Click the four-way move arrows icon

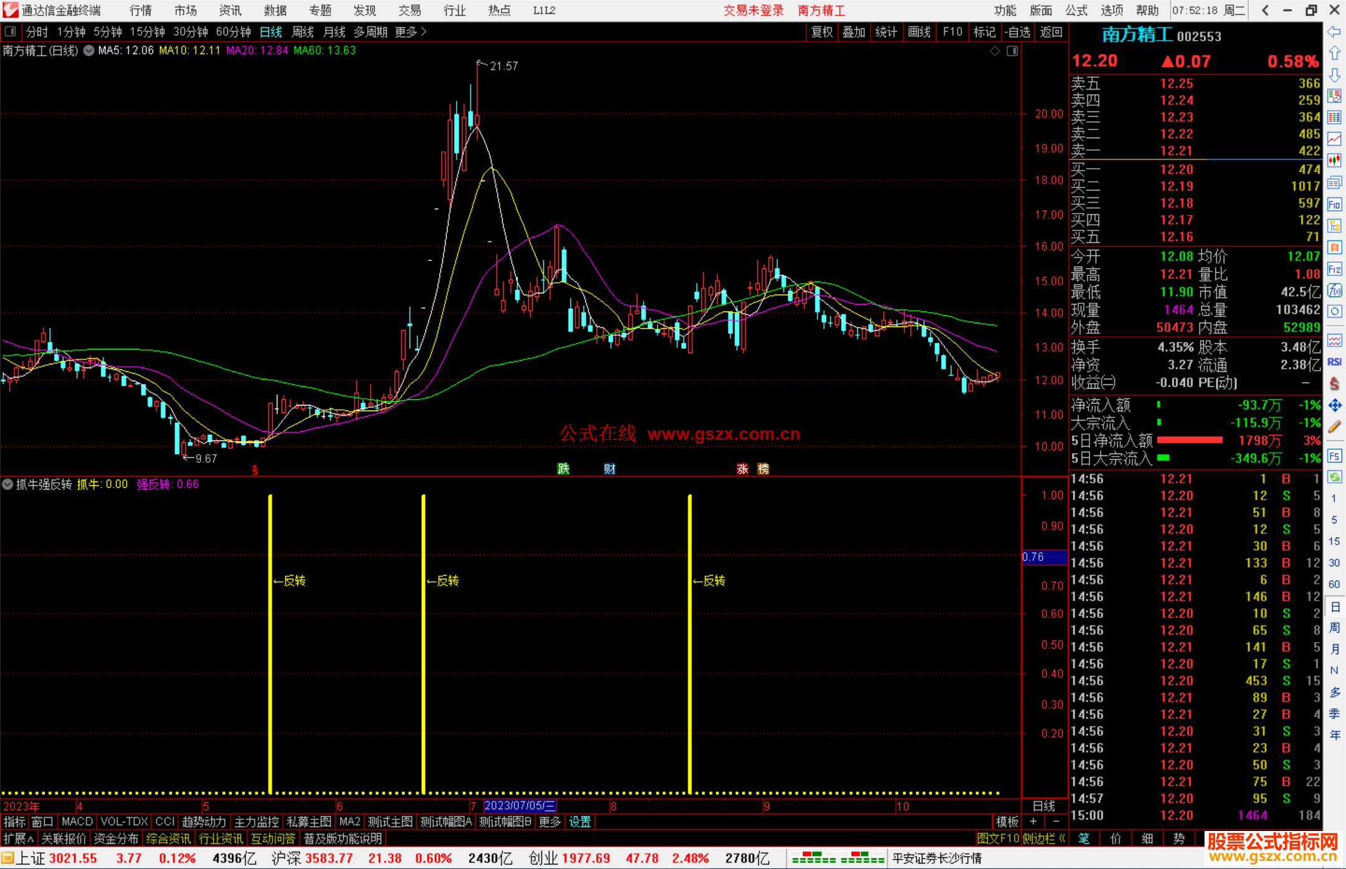[x=1334, y=406]
